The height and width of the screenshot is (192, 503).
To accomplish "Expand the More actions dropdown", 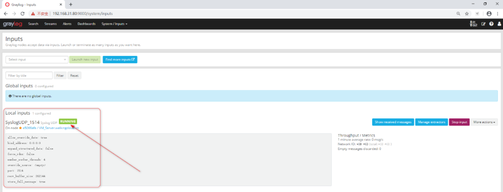I will pyautogui.click(x=484, y=122).
